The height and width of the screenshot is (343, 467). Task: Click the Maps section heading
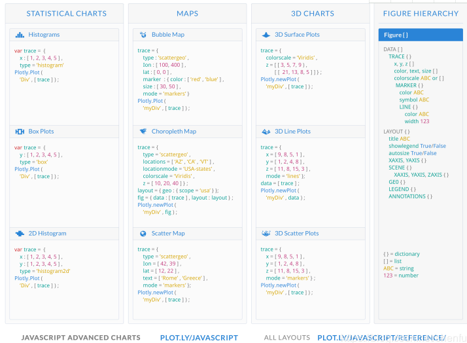187,14
